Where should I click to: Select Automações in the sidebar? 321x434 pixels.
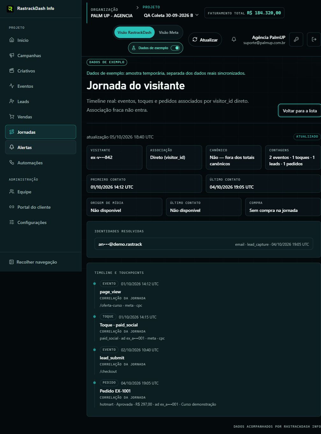click(x=40, y=163)
